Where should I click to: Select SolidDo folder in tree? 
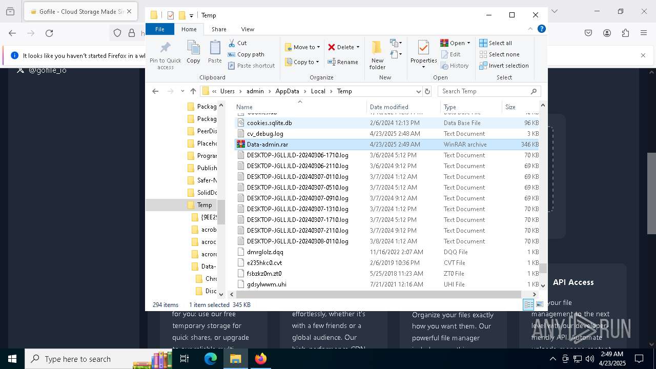[x=202, y=193]
